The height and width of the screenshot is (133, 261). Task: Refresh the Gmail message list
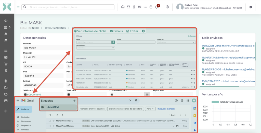(57, 115)
